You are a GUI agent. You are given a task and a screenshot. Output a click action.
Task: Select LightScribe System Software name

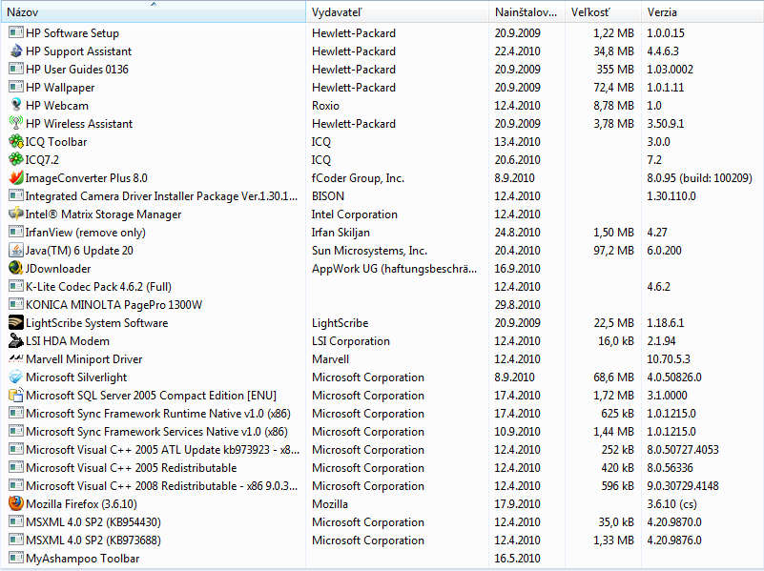[x=97, y=323]
